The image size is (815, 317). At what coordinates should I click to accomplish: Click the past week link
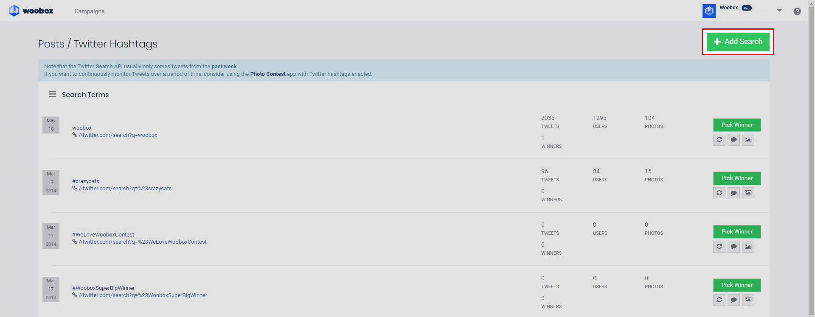point(224,66)
